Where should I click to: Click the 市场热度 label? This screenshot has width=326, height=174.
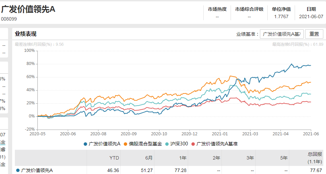pyautogui.click(x=217, y=9)
